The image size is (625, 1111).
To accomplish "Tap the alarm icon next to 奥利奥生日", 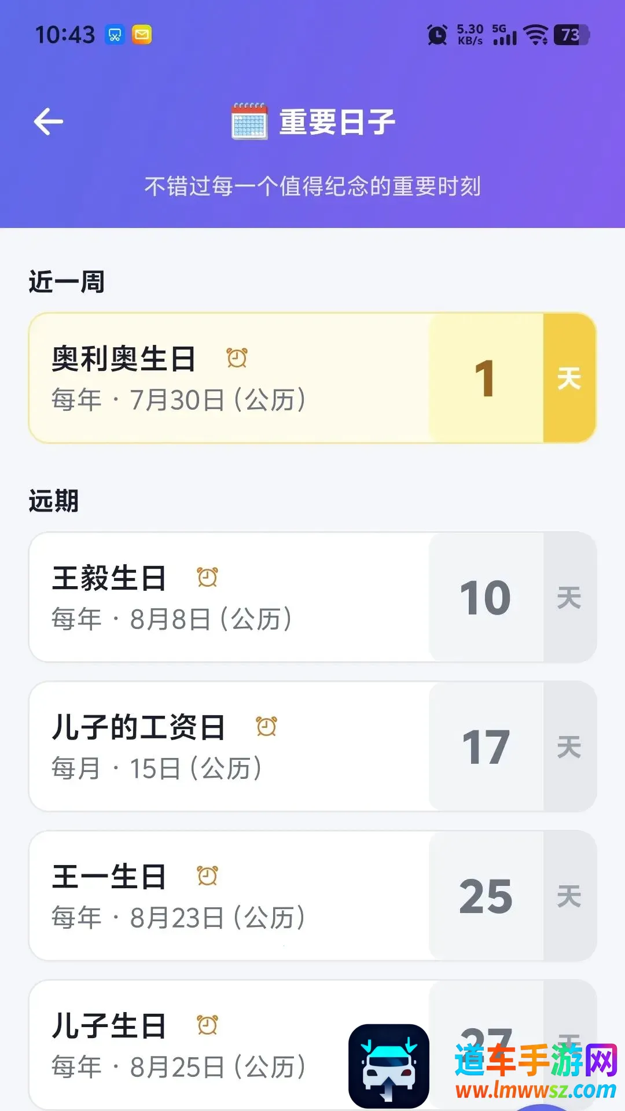I will [x=237, y=358].
